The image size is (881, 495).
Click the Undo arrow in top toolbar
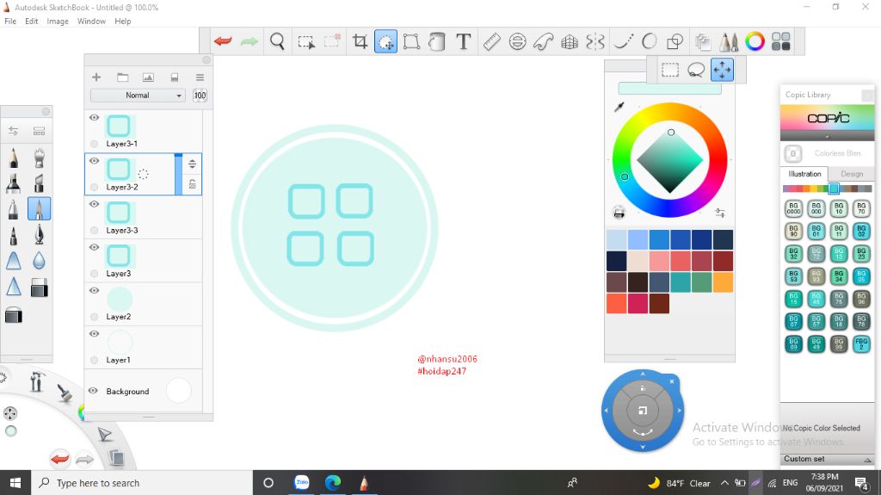point(223,41)
